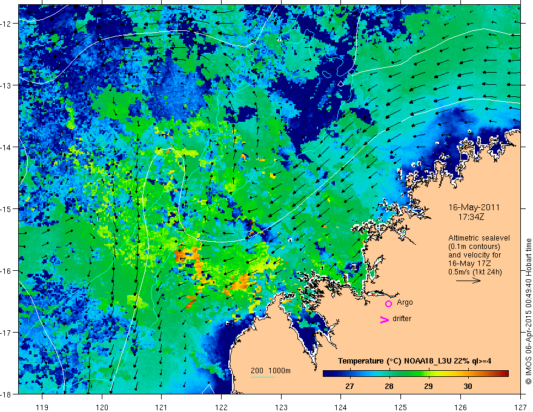Click the 'Altimetric sealevel' legend line
This screenshot has width=533, height=412.
click(x=478, y=238)
